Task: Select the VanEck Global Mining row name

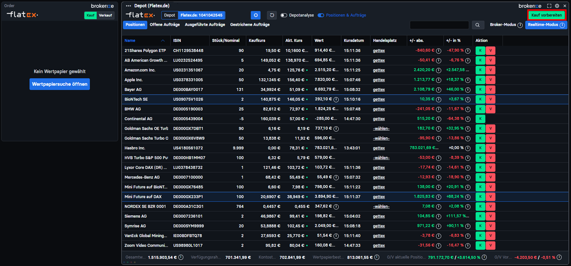Action: [145, 236]
